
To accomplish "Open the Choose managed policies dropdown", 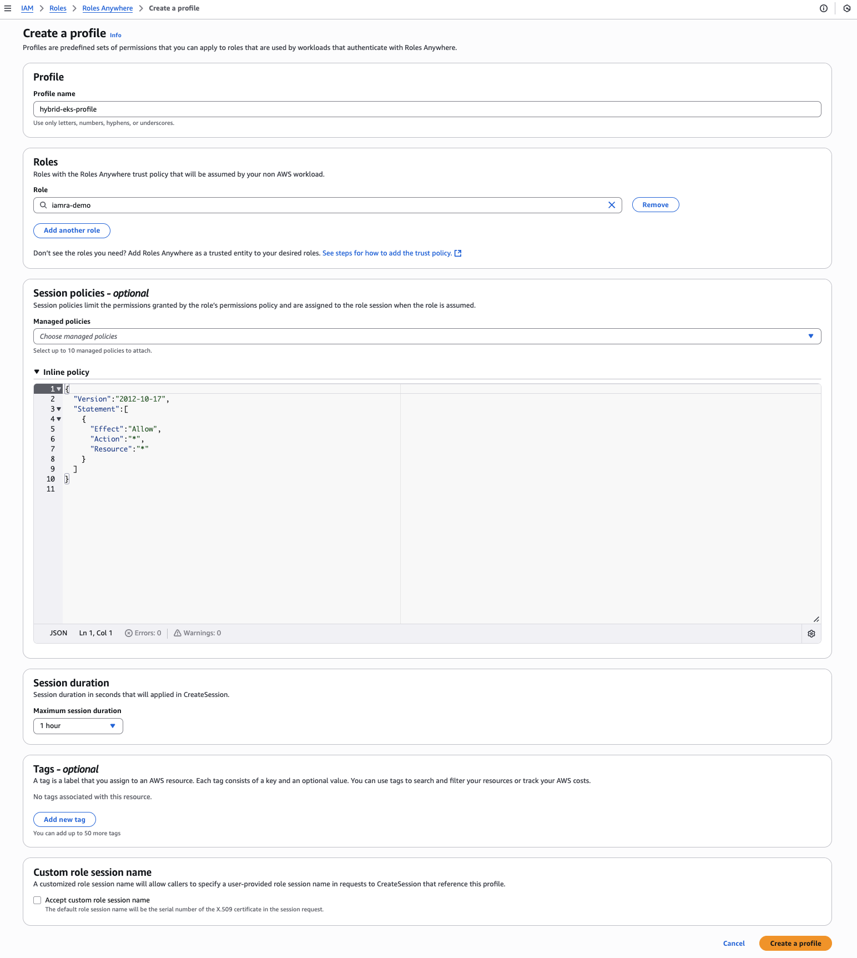I will point(427,337).
